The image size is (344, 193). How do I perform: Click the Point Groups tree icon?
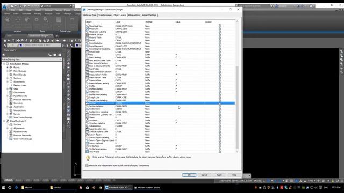11,71
